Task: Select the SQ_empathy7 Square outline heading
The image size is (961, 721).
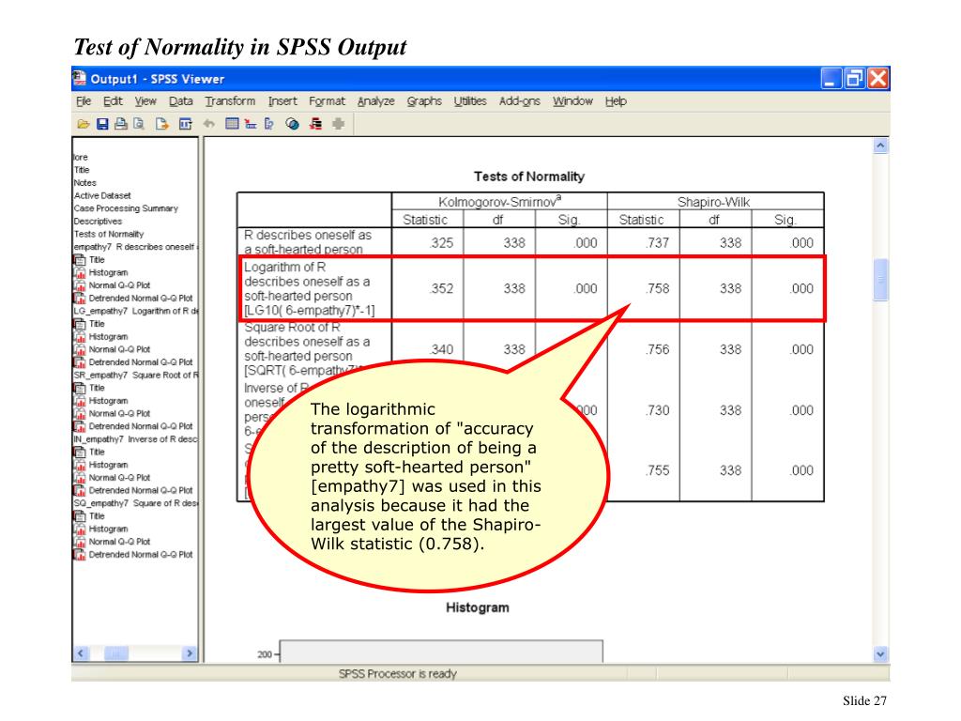Action: pyautogui.click(x=136, y=503)
